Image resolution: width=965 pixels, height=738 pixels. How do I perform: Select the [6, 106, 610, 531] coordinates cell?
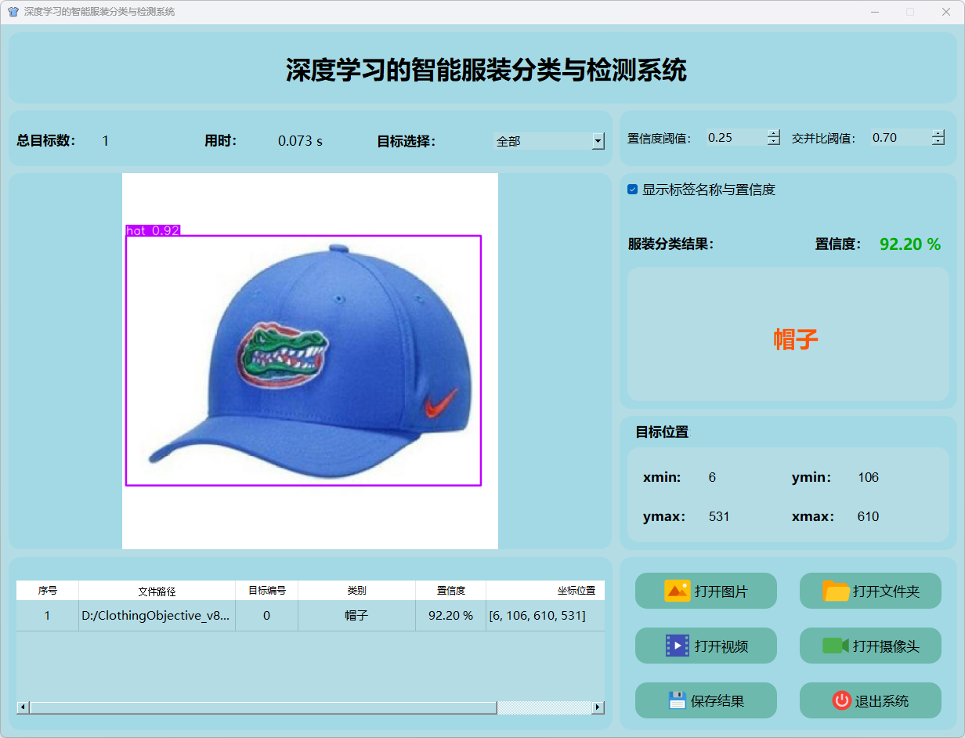pos(545,616)
